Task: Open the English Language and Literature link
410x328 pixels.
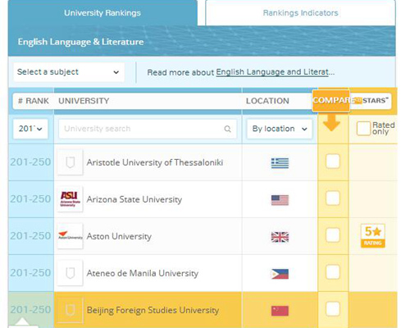Action: click(275, 72)
